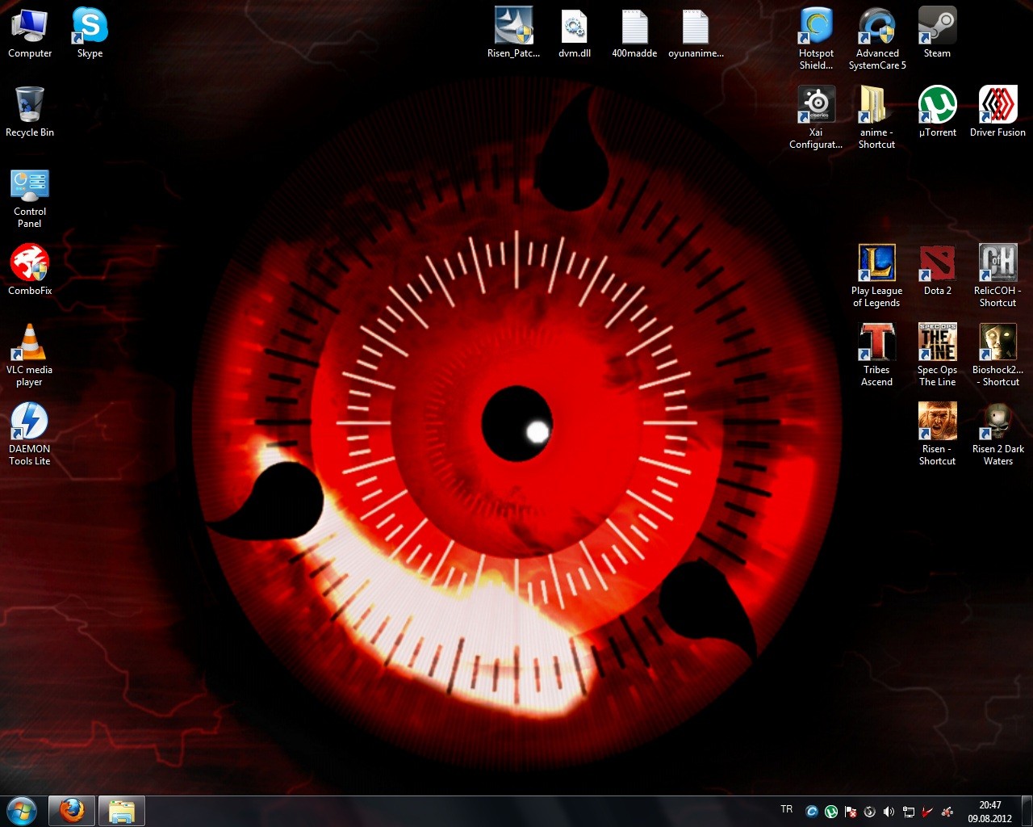Open the Computer desktop icon
The height and width of the screenshot is (827, 1033).
pyautogui.click(x=30, y=33)
